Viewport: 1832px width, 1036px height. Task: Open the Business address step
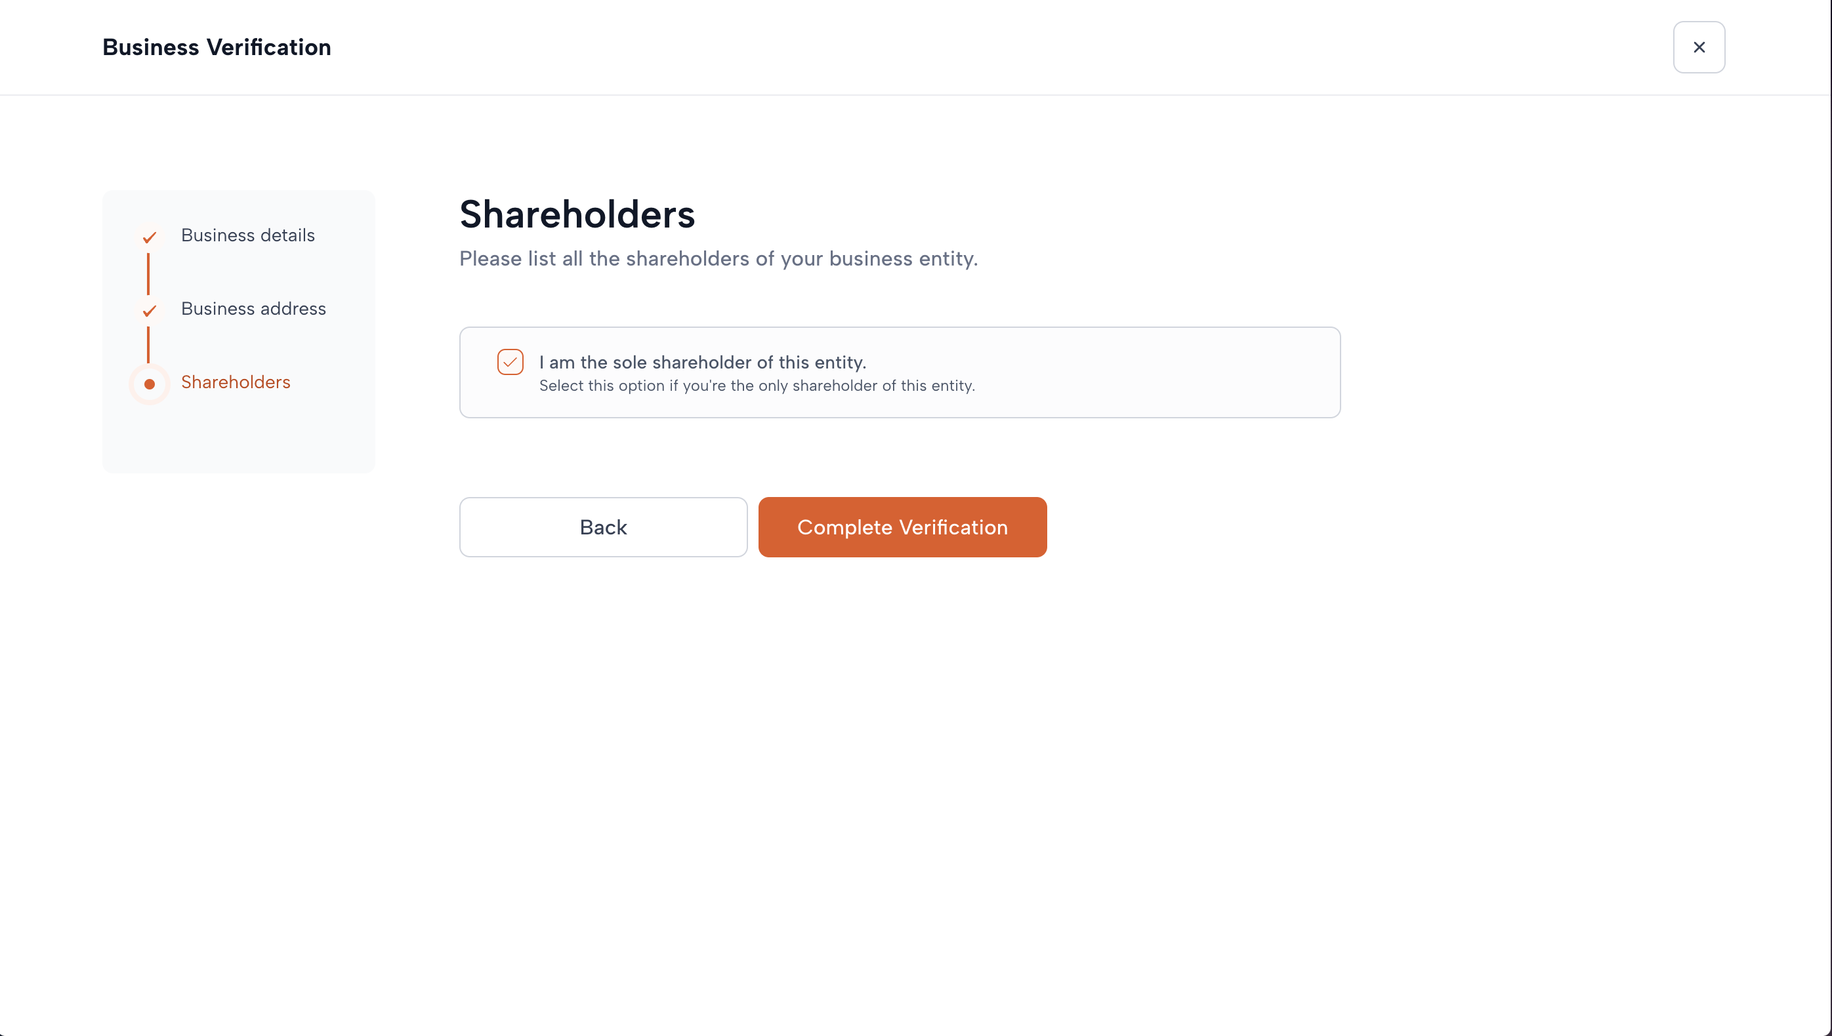point(253,309)
